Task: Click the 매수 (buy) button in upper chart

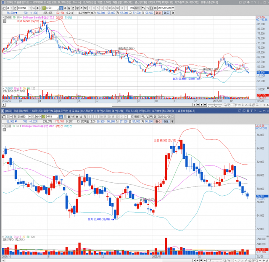Action: click(x=158, y=13)
